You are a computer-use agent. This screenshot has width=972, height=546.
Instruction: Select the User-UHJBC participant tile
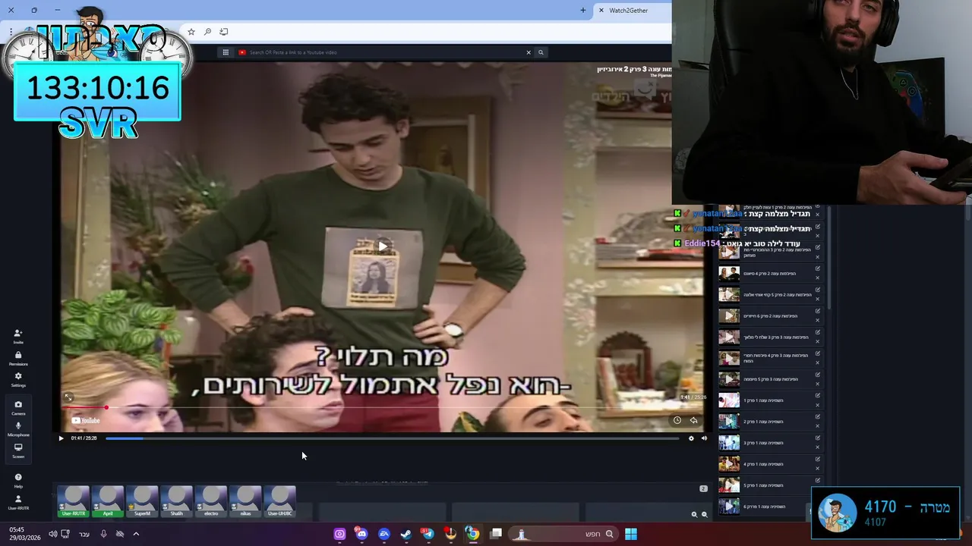[279, 501]
